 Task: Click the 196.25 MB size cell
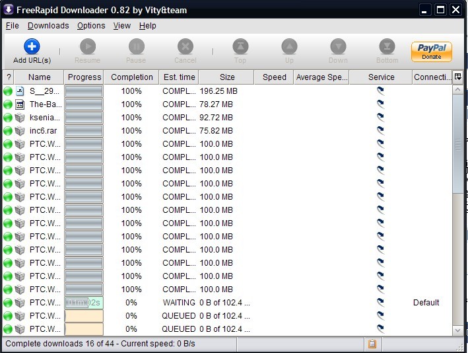pos(218,91)
